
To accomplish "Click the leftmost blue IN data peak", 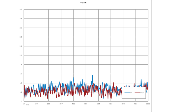I will pyautogui.click(x=33, y=85).
